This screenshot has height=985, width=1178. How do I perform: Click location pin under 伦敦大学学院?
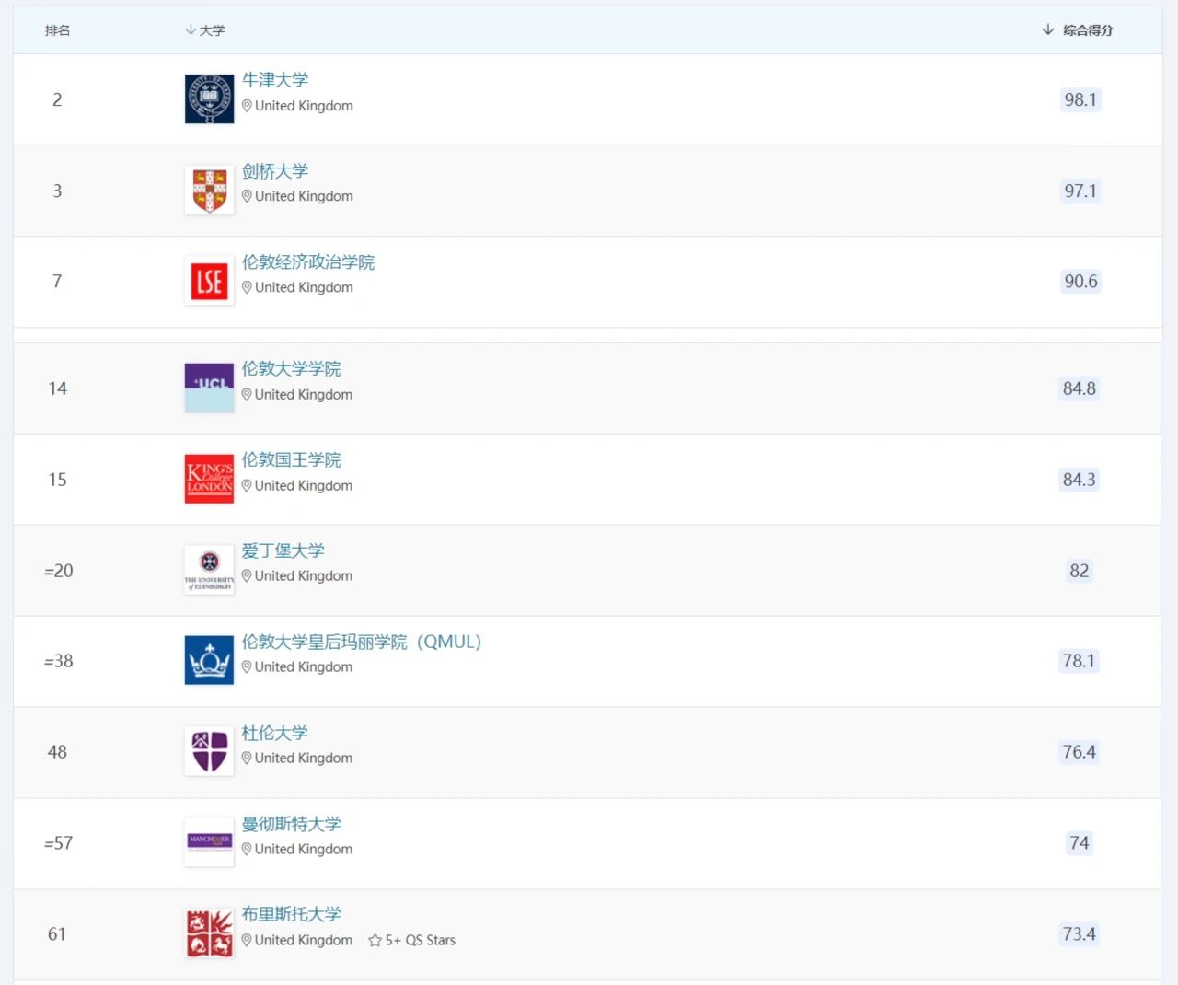pyautogui.click(x=247, y=394)
